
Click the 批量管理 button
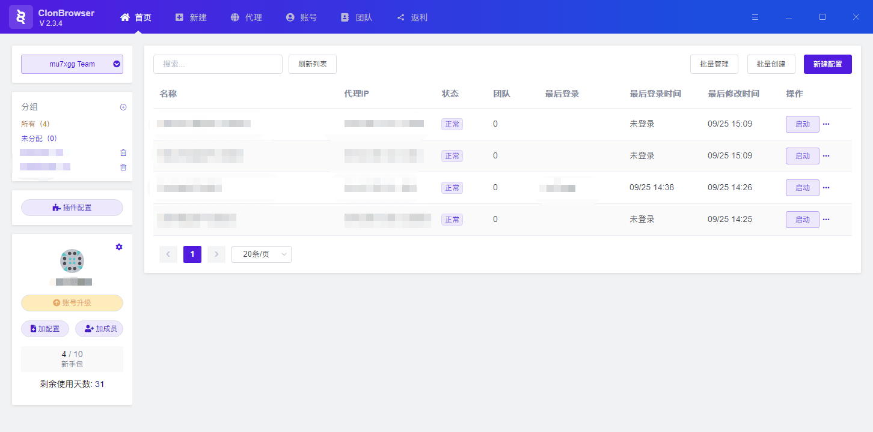click(x=714, y=64)
